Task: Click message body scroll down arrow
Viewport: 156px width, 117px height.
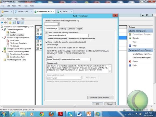Action: (x=110, y=71)
